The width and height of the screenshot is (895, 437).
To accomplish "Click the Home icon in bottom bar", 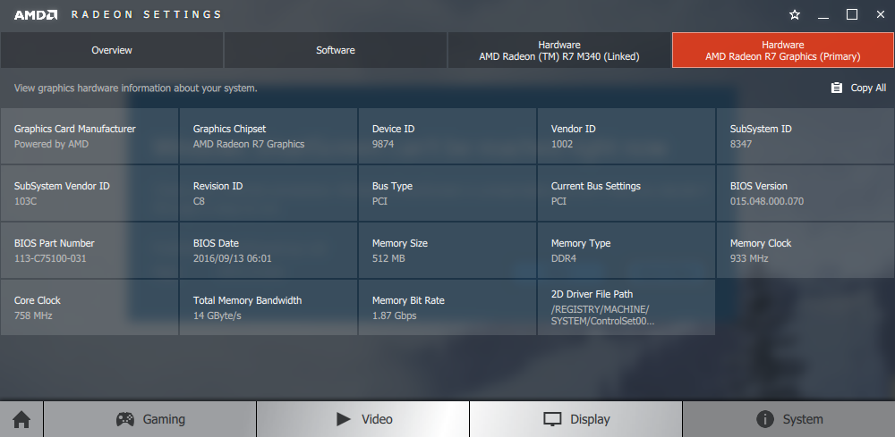I will 21,419.
